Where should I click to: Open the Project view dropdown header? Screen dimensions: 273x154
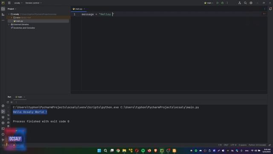click(12, 9)
